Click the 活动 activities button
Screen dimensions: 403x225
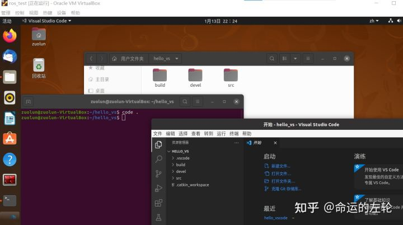(x=7, y=21)
